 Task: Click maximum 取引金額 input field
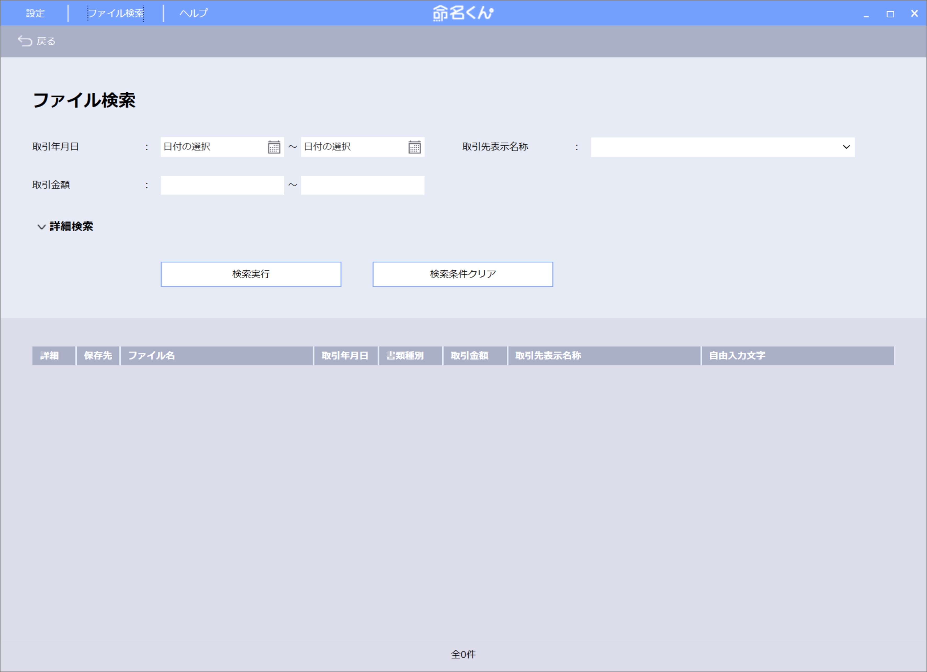click(x=363, y=185)
